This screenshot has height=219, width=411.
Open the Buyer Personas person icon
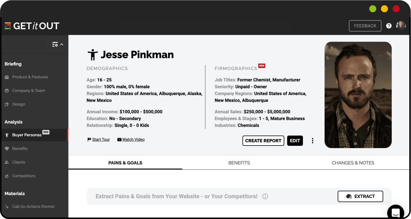(6, 135)
